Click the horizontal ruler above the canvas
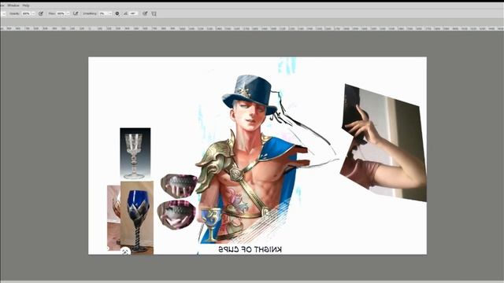 click(x=252, y=28)
